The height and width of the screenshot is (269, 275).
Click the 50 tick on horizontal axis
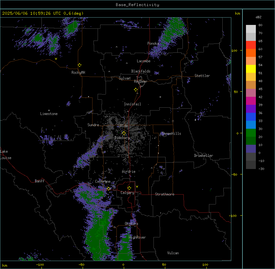pyautogui.click(x=164, y=265)
